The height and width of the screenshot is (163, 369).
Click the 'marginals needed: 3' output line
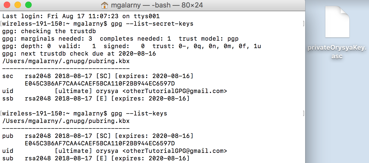tap(120, 39)
